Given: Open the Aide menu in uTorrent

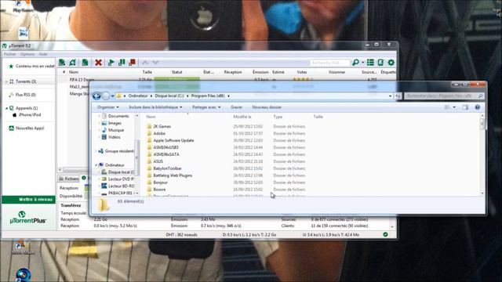Looking at the screenshot, I should click(x=43, y=54).
